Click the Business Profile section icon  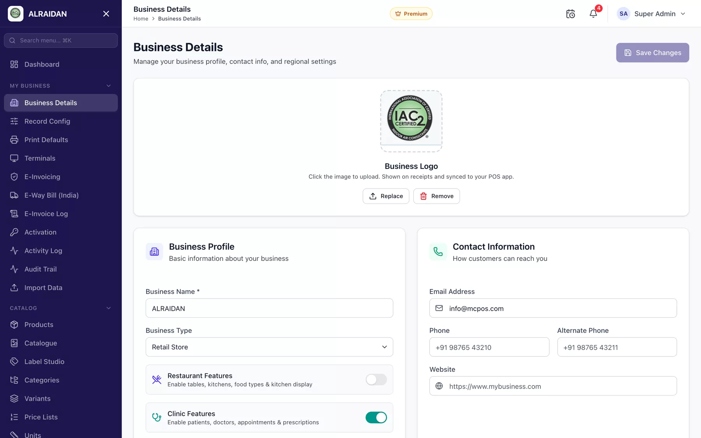(154, 252)
